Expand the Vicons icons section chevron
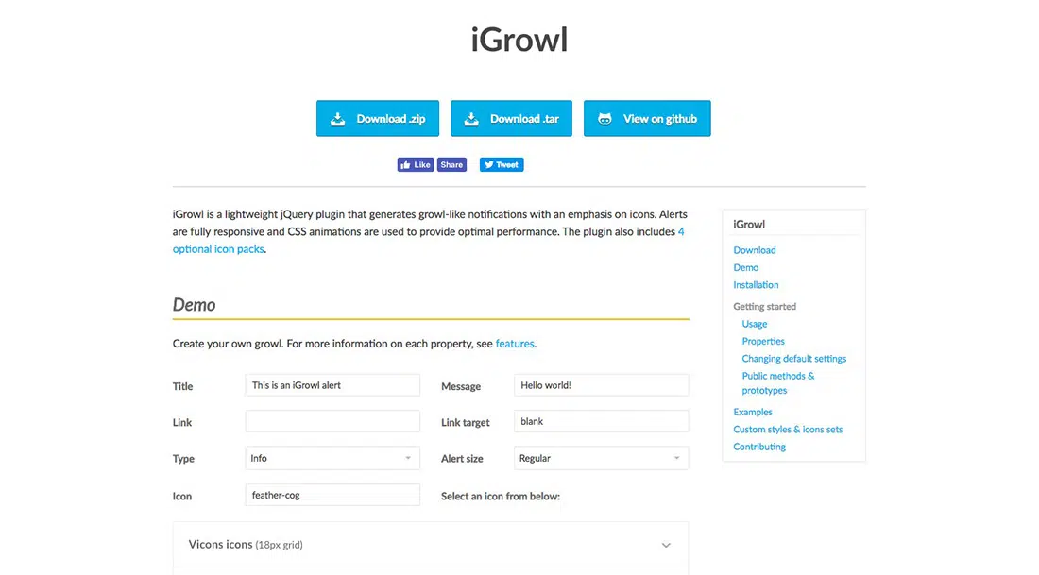This screenshot has width=1039, height=575. coord(666,545)
